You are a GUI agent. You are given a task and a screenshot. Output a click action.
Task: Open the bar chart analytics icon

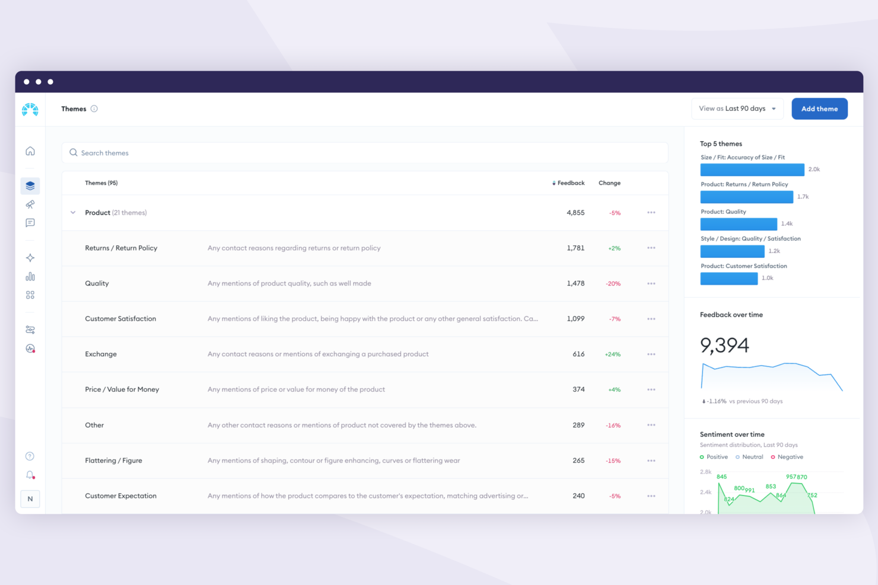pos(30,276)
